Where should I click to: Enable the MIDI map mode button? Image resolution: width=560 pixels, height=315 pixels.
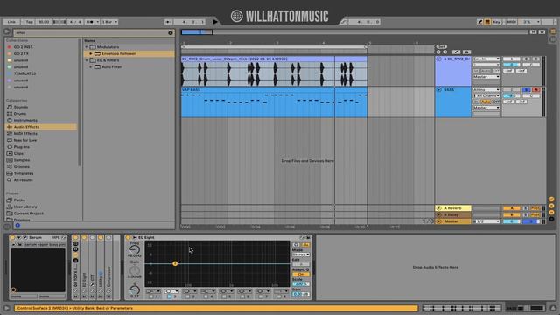[511, 22]
